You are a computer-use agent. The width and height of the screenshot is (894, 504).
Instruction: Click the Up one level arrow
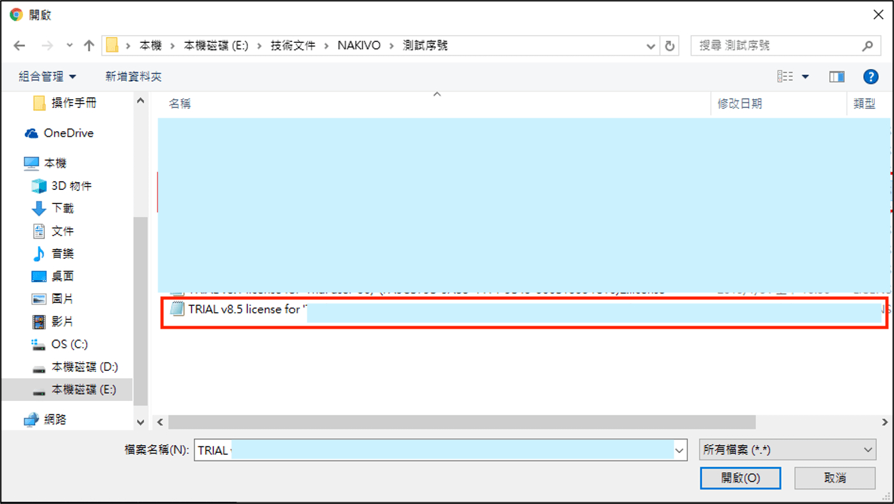(x=89, y=45)
